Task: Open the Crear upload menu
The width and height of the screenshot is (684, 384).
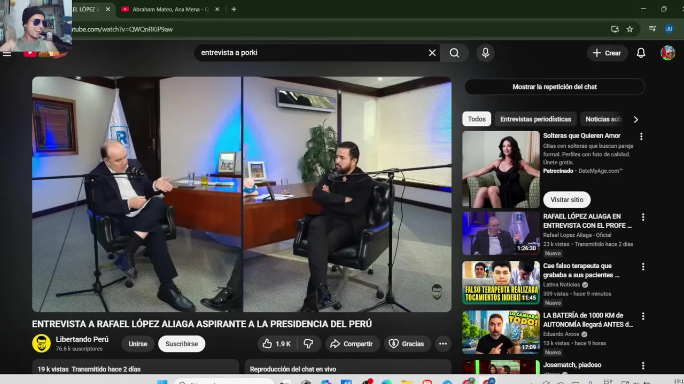Action: 607,53
